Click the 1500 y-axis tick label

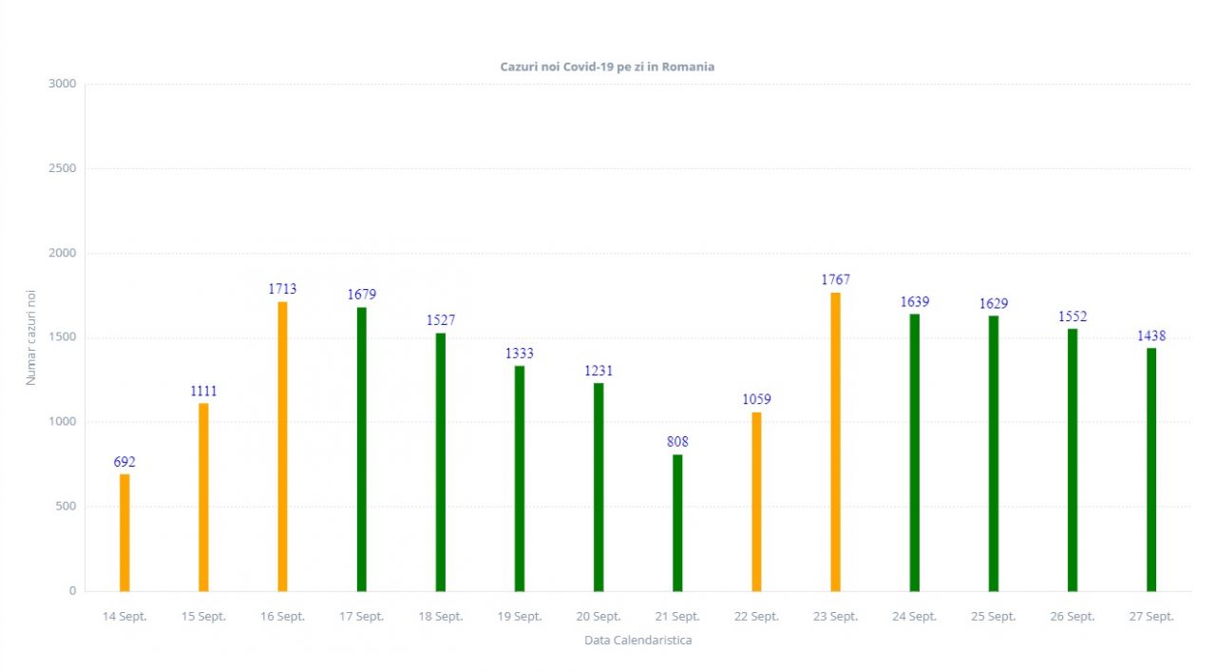coord(61,337)
